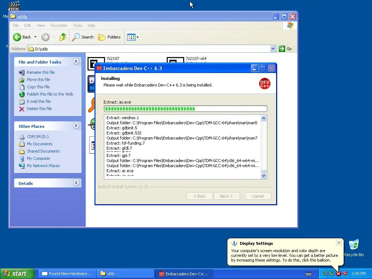This screenshot has width=372, height=279.
Task: Click the install log scroll down arrow
Action: (264, 176)
